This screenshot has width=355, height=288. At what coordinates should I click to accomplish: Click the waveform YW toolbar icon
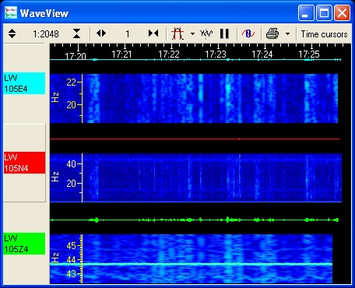point(206,33)
